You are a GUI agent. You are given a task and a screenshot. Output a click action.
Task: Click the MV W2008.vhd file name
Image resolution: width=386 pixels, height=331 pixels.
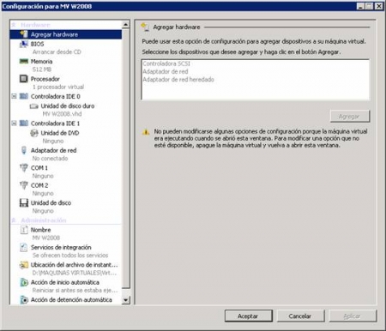[x=62, y=114]
